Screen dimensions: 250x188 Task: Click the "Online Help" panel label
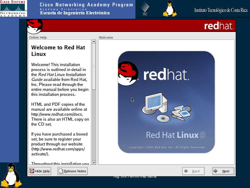point(38,37)
